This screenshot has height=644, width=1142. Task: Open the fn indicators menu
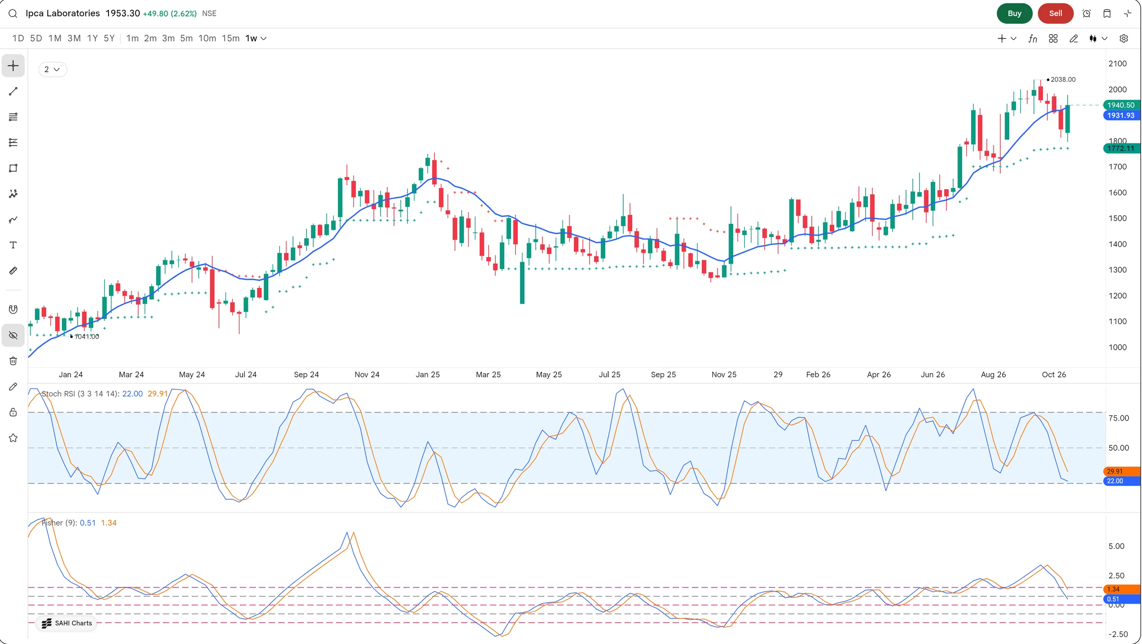[1033, 38]
